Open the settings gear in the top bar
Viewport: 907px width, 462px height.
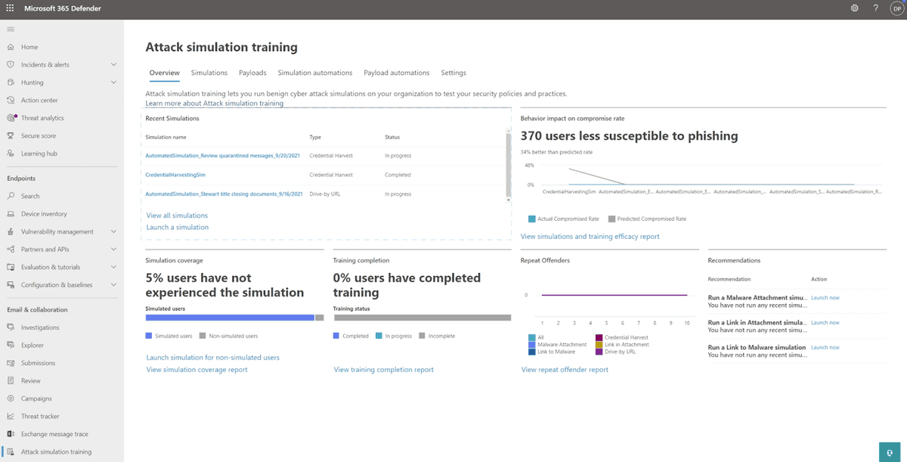point(855,8)
